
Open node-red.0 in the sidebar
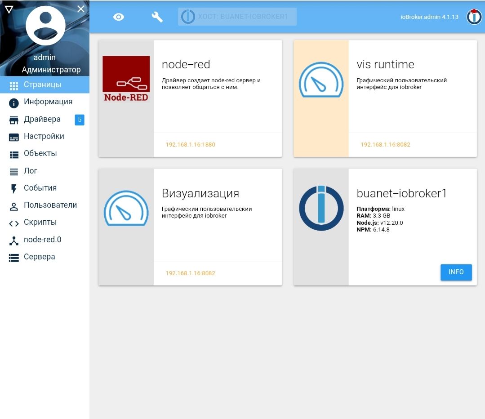(44, 240)
